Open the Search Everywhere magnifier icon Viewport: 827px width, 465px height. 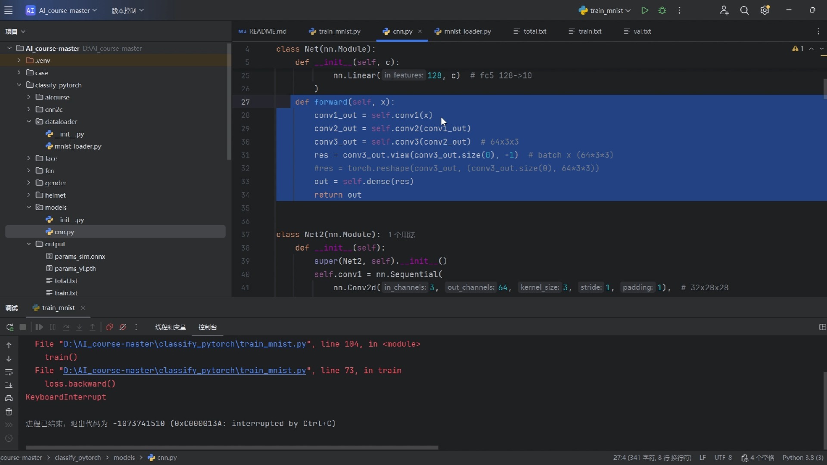pos(744,10)
